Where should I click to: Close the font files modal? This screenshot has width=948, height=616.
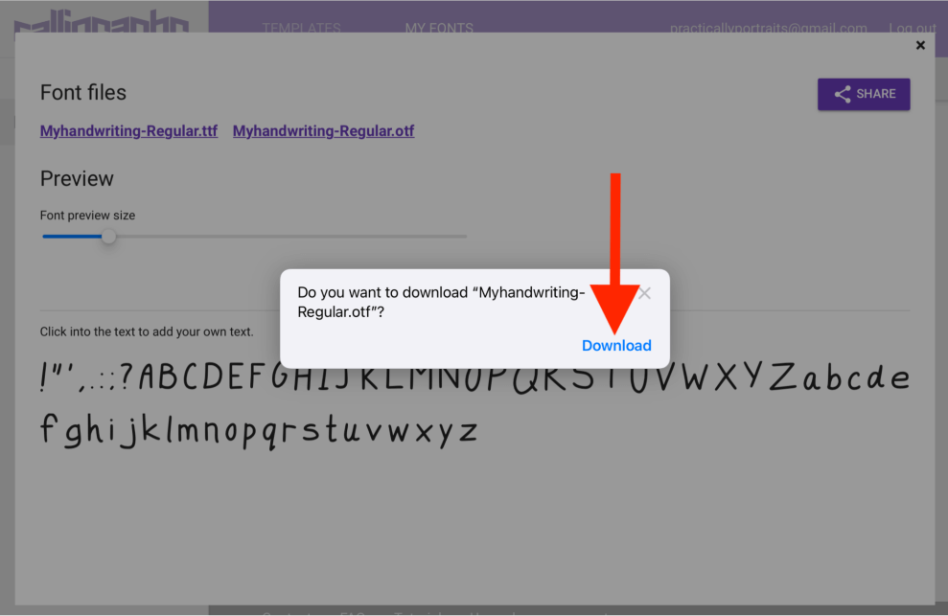click(x=920, y=45)
